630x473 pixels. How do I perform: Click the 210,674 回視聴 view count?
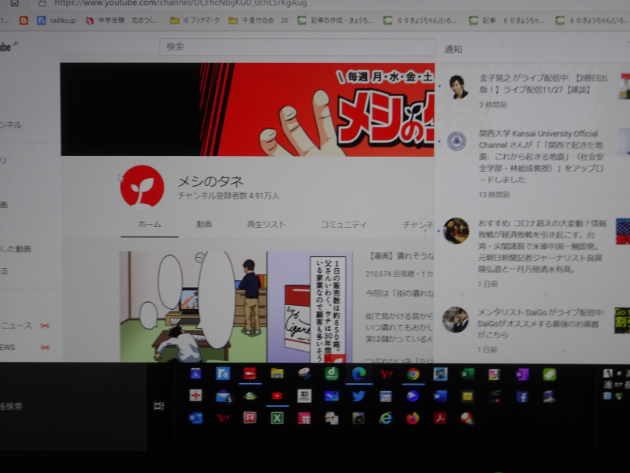click(390, 274)
